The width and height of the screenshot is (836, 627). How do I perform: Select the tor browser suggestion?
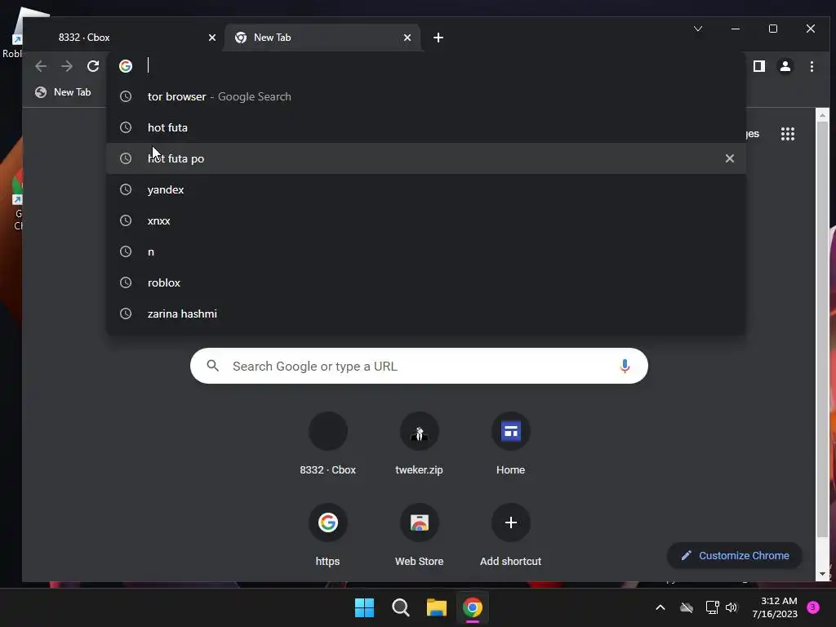click(x=426, y=96)
